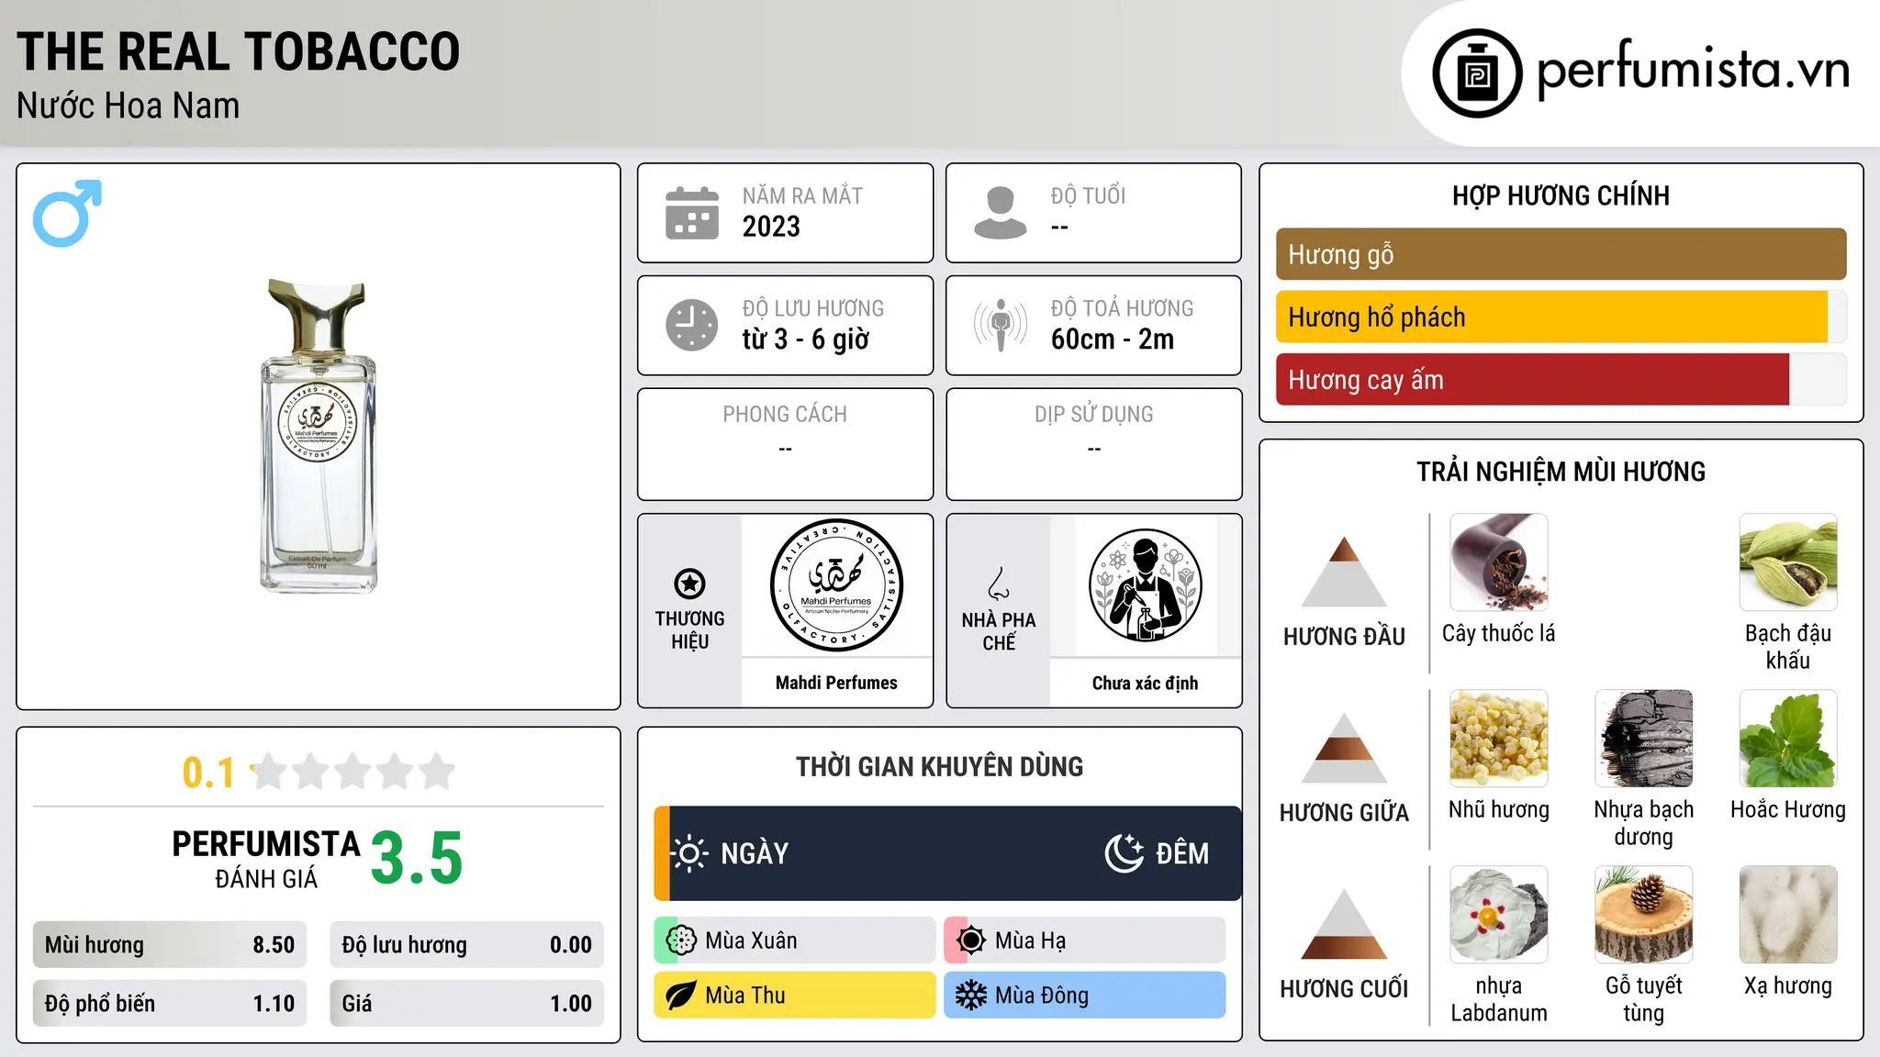Click the release year 2023 value
The width and height of the screenshot is (1880, 1057).
[x=771, y=227]
